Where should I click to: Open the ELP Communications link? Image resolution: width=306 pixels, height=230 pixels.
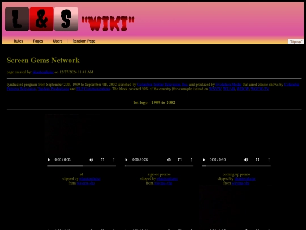pyautogui.click(x=93, y=89)
